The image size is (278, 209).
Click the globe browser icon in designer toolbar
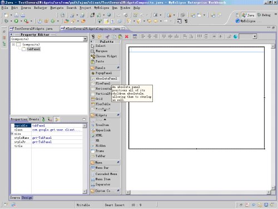[235, 36]
